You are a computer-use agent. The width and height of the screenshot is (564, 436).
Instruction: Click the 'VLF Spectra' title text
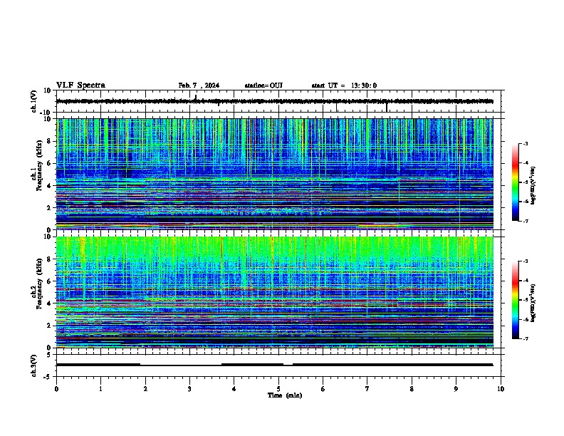(80, 85)
